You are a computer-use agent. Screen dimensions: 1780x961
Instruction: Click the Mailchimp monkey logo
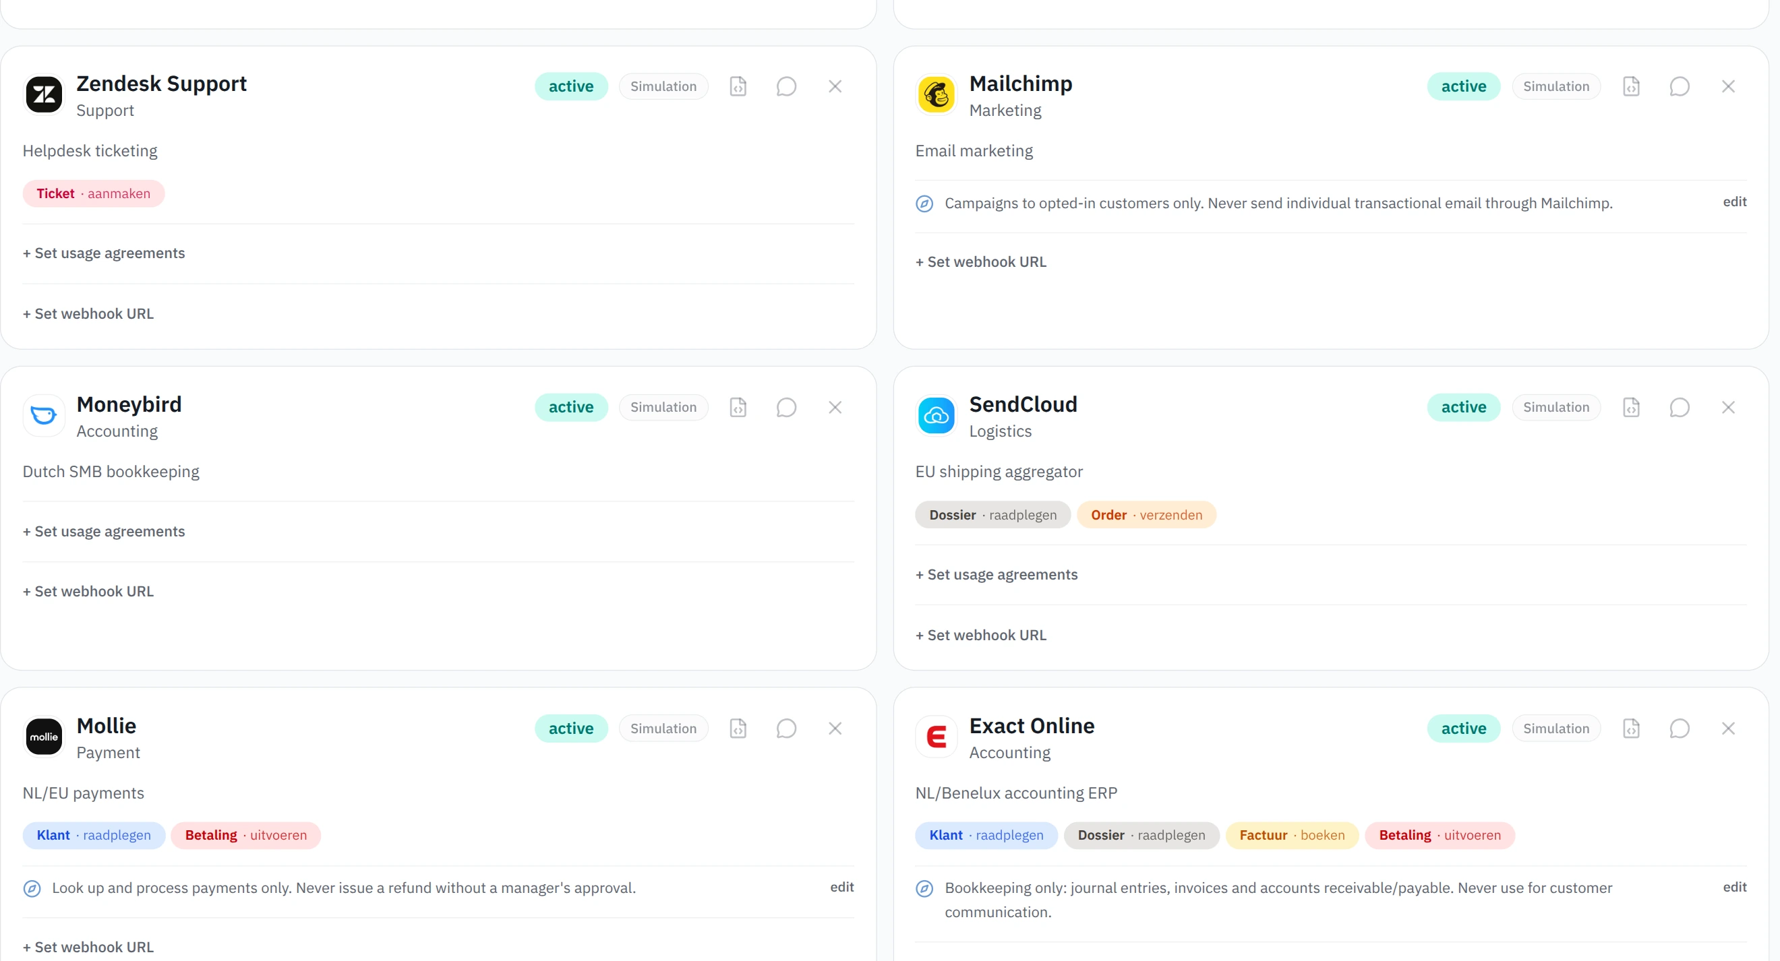[937, 94]
